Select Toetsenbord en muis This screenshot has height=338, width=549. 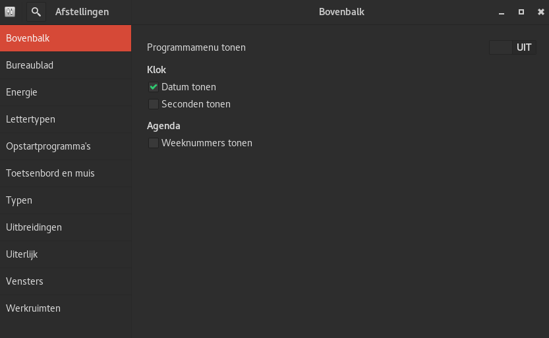65,173
